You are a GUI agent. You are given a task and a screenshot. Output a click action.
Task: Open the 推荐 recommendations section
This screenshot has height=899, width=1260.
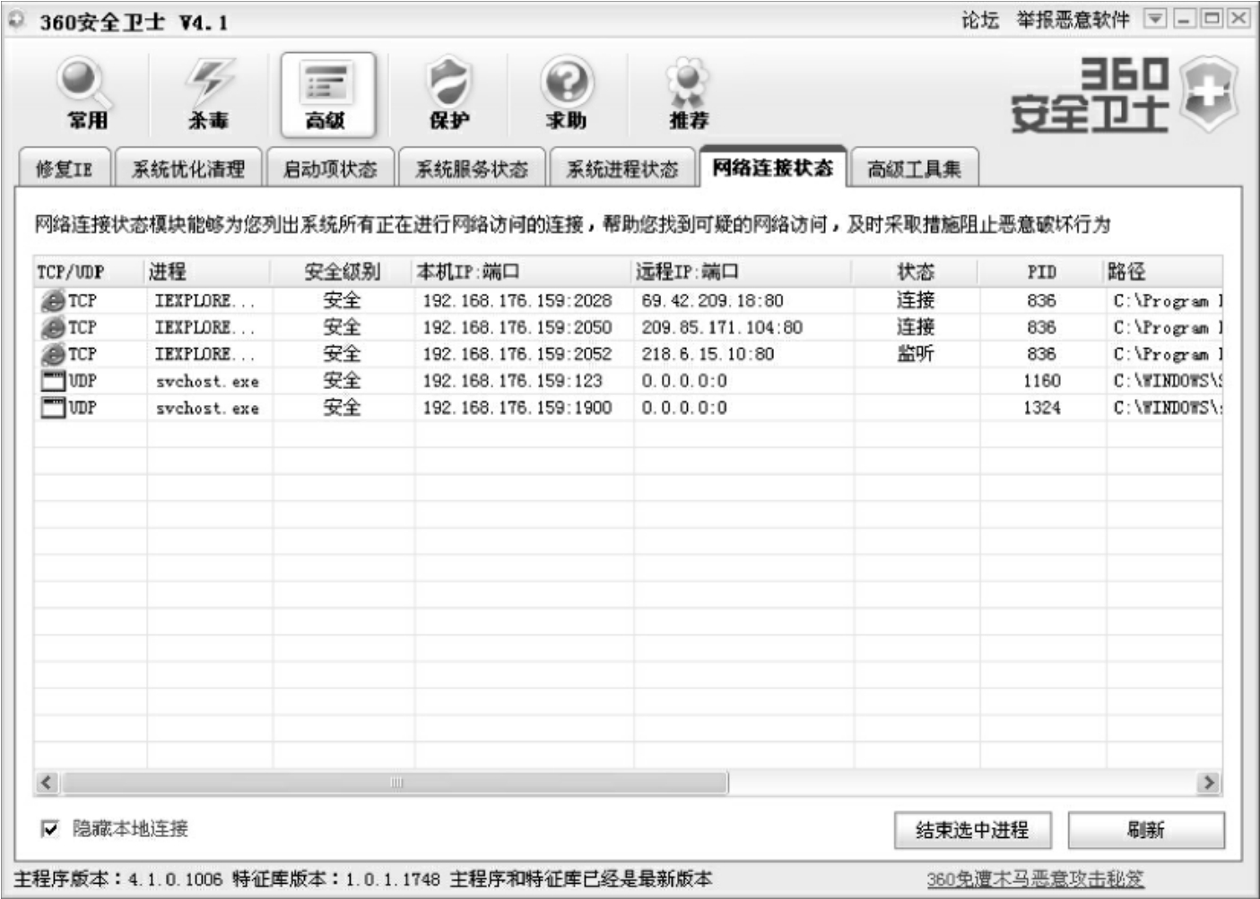point(688,94)
